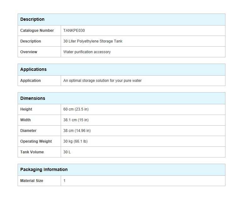Viewport: 244px width, 205px height.
Task: Click the Material Size label
Action: pos(32,181)
